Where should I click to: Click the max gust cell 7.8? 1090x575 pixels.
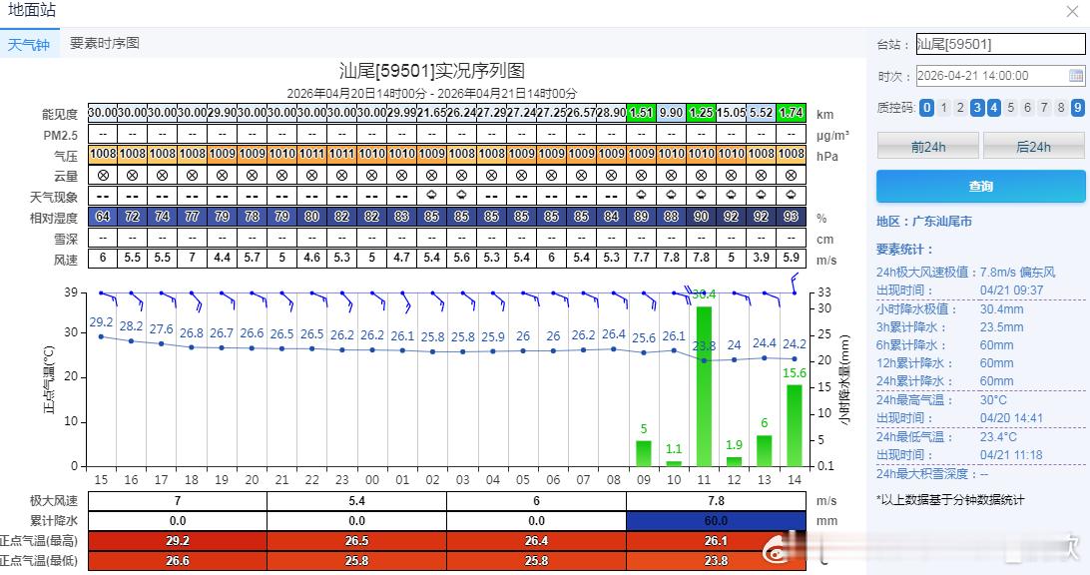coord(716,500)
